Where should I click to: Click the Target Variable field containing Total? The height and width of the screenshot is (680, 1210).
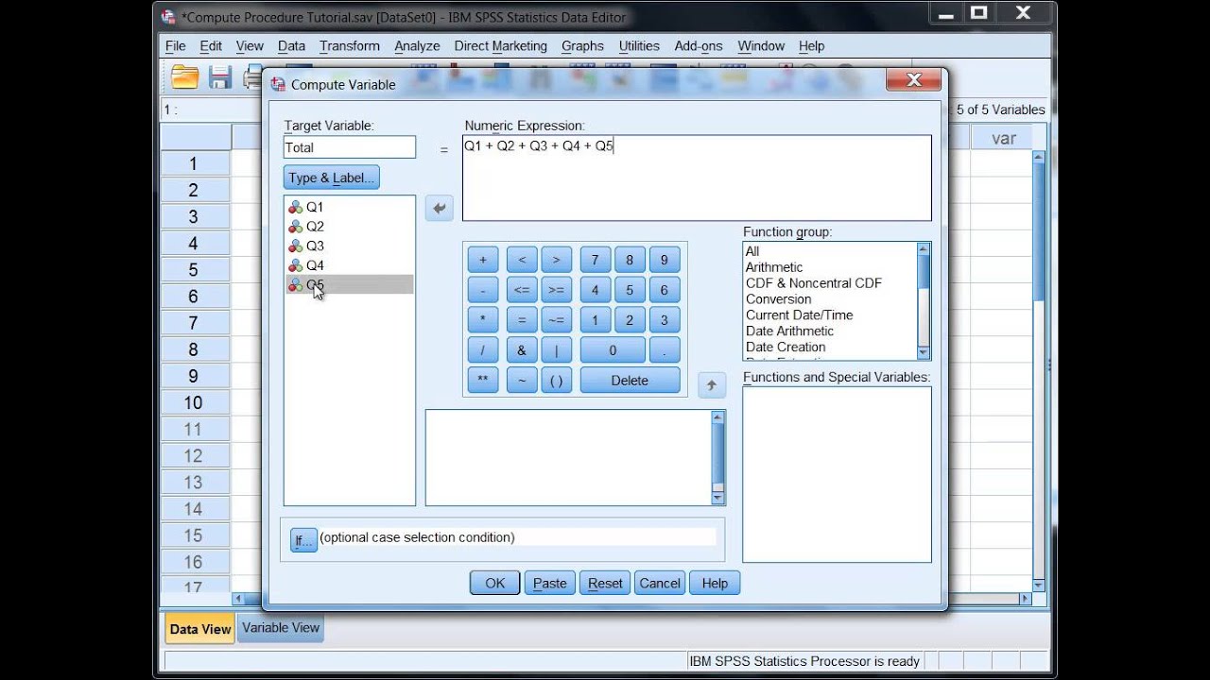tap(350, 147)
